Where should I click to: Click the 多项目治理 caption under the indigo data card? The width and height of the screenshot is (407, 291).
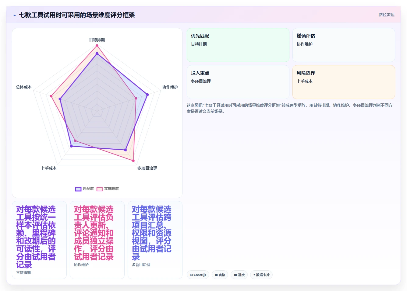pyautogui.click(x=141, y=265)
